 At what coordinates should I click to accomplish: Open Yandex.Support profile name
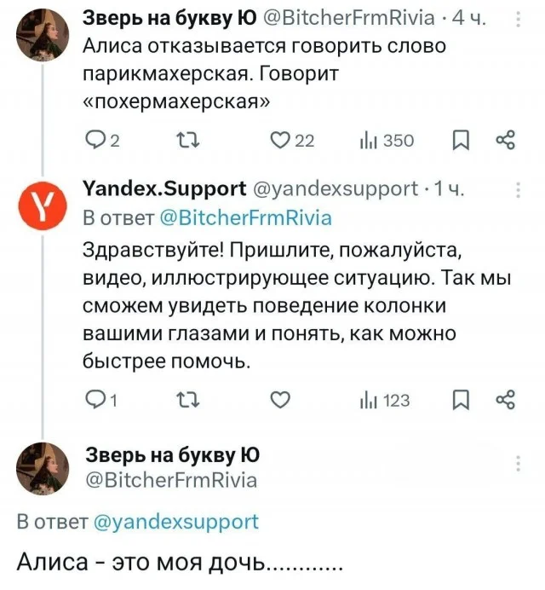tap(165, 190)
